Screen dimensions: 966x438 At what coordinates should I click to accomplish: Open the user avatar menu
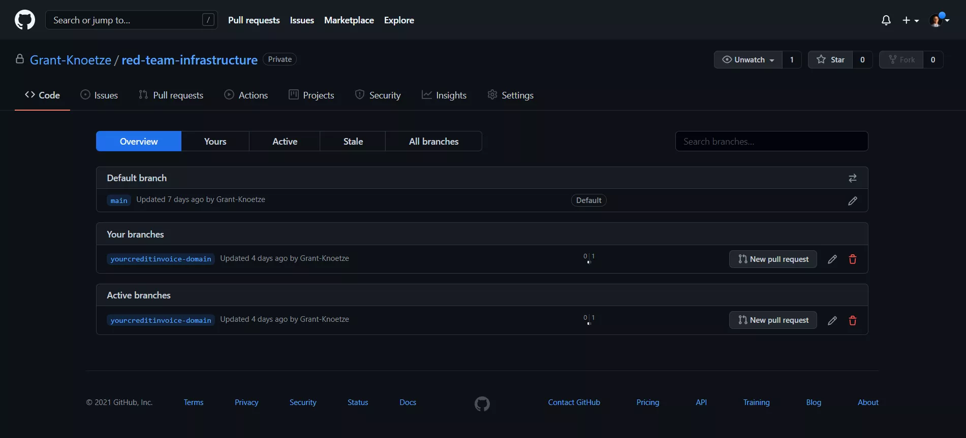[x=939, y=20]
